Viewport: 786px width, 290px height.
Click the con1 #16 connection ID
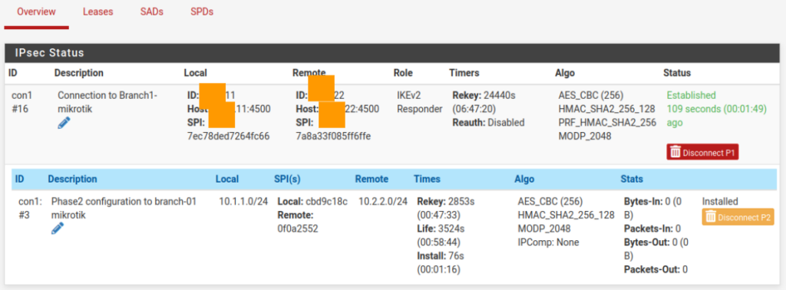(21, 102)
